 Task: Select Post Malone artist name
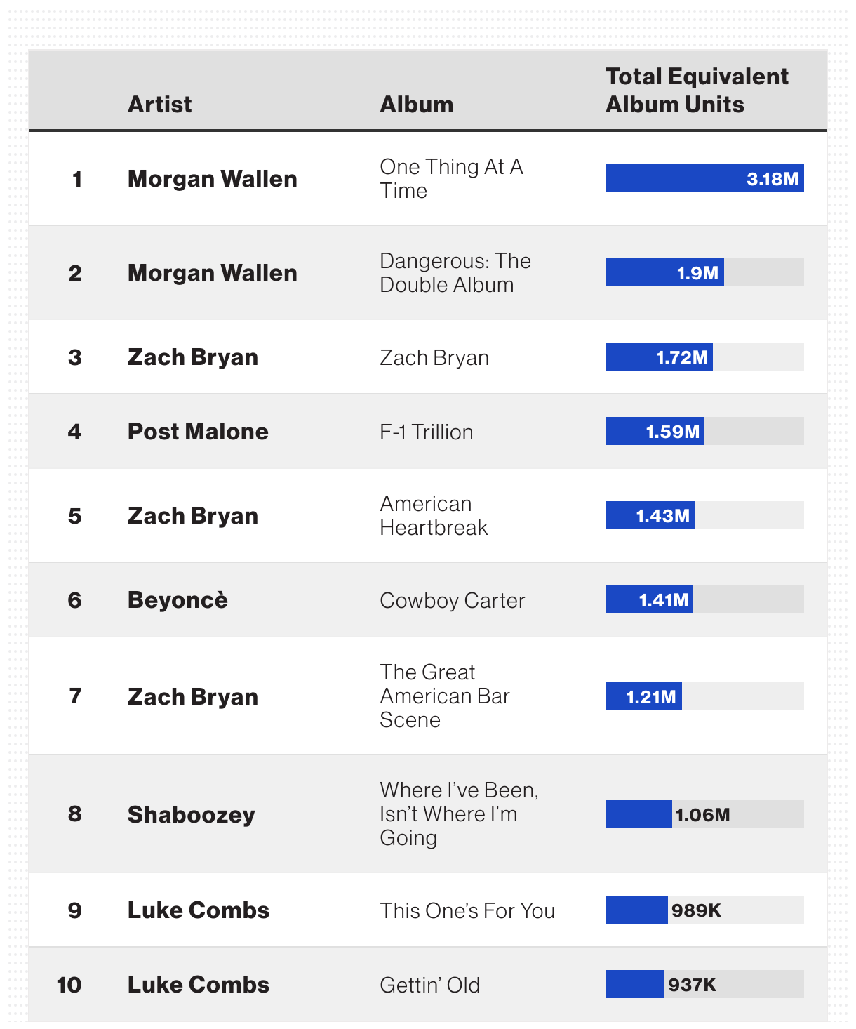coord(198,431)
